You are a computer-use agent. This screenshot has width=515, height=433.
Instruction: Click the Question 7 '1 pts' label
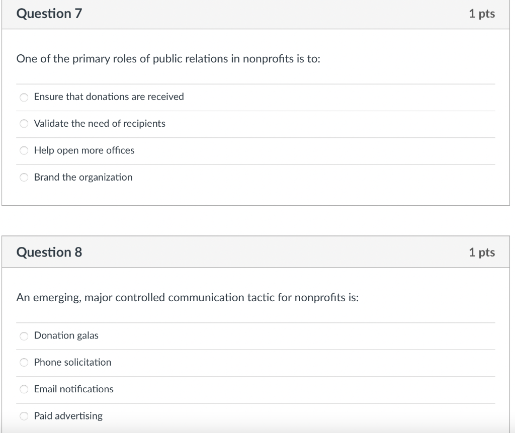(481, 14)
